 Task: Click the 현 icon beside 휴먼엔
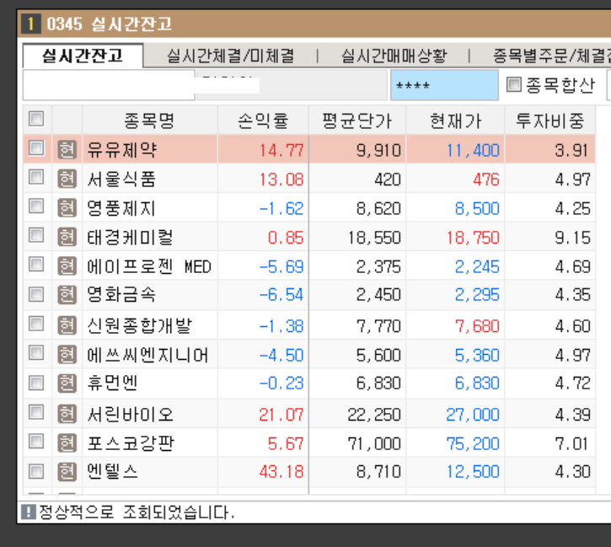tap(67, 383)
